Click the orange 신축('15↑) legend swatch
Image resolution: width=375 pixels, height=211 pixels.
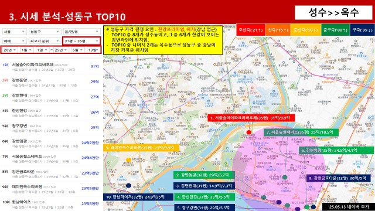278,30
